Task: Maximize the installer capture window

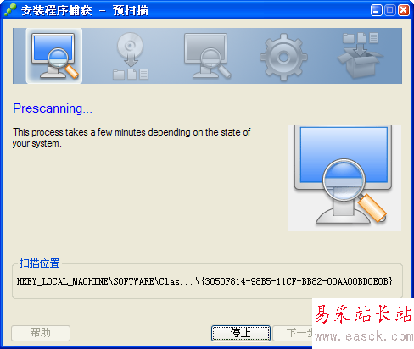Action: [x=390, y=10]
